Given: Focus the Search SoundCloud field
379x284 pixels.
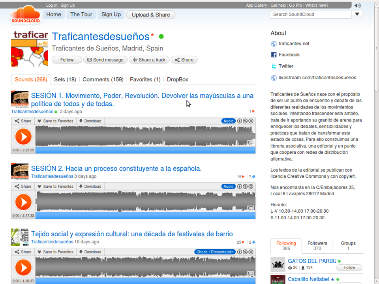Looking at the screenshot, I should pos(311,14).
